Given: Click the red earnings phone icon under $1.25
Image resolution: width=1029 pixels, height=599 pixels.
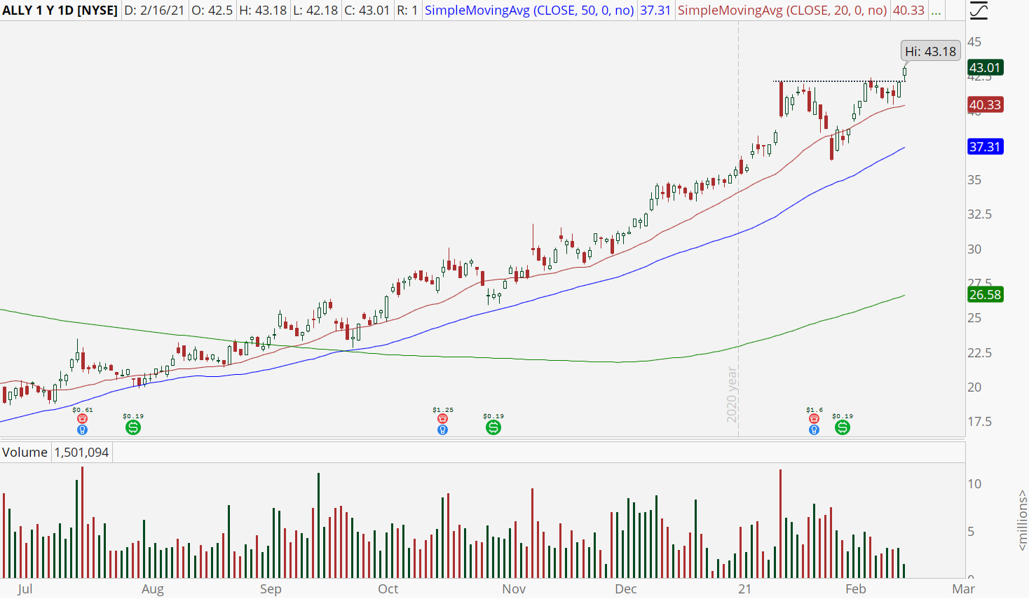Looking at the screenshot, I should point(442,419).
